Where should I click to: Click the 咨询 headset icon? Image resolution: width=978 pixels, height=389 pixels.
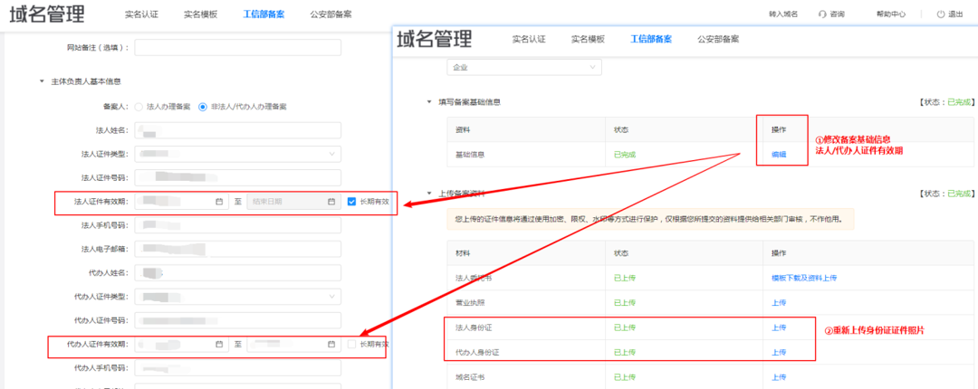coord(822,14)
